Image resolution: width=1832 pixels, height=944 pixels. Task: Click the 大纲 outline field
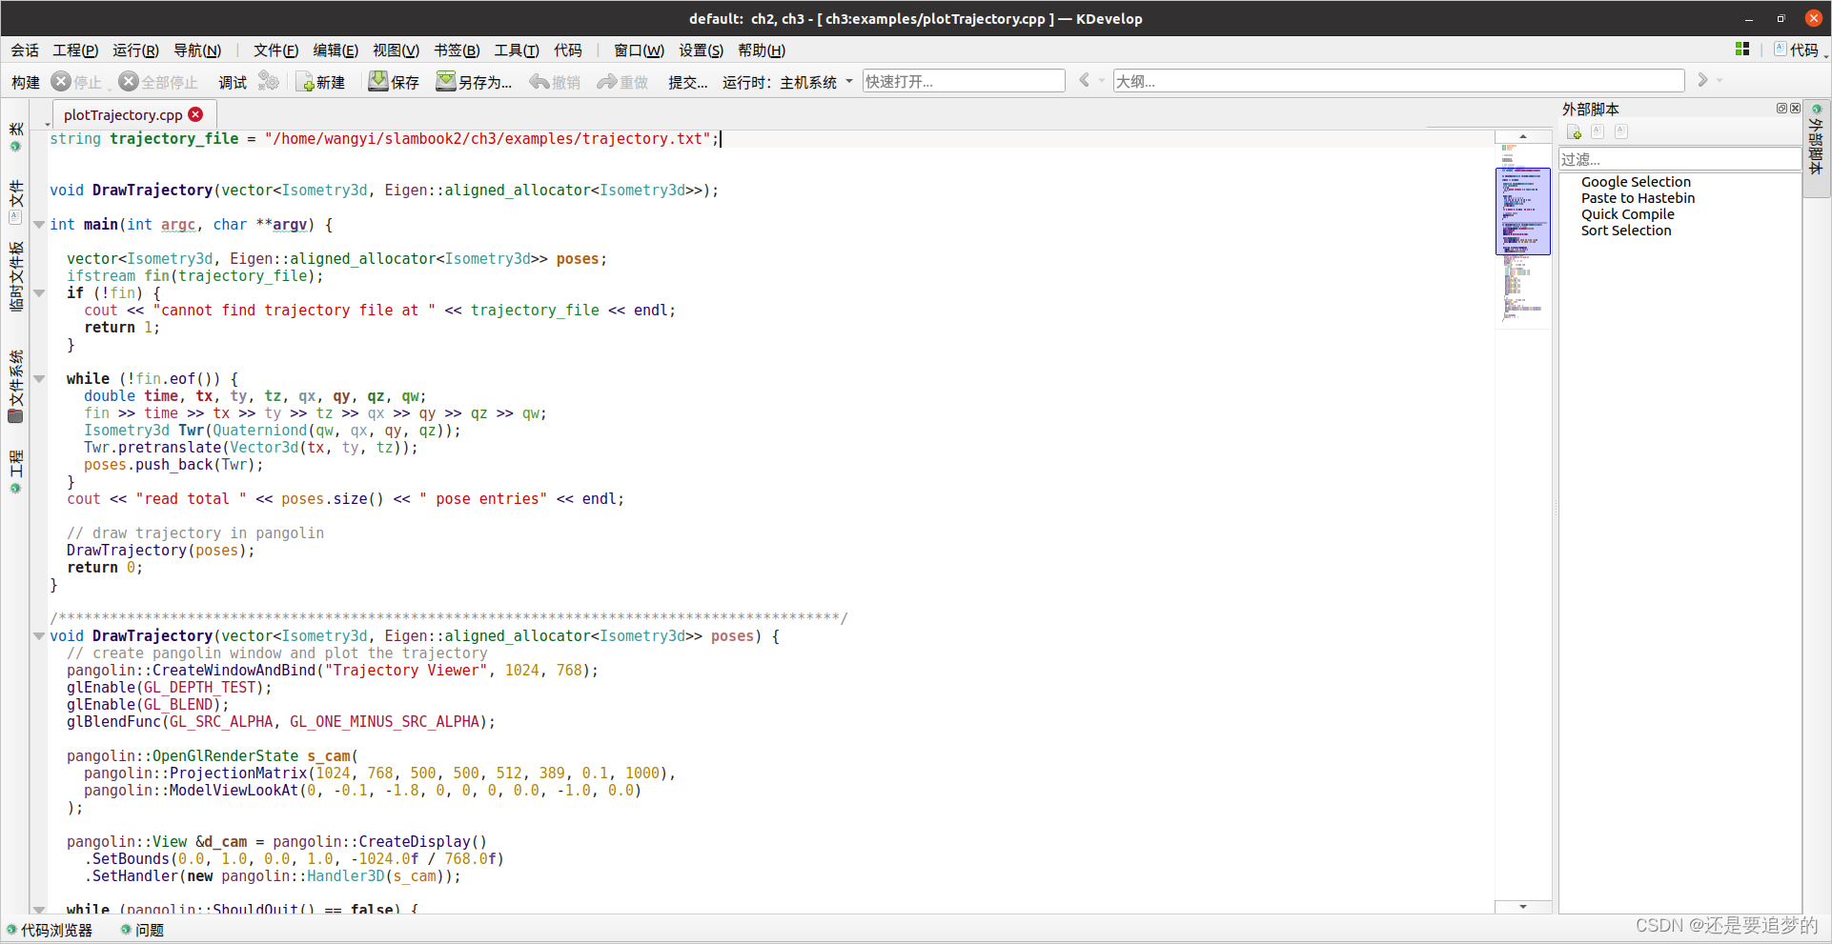coord(1398,81)
